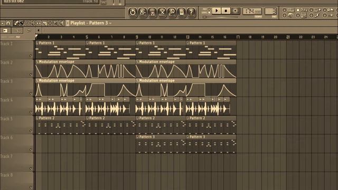Toggle wait for input to start
Viewport: 338px width, 190px height.
point(302,15)
